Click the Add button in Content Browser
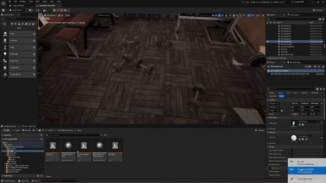Viewport: 326px width, 183px height. coord(7,130)
